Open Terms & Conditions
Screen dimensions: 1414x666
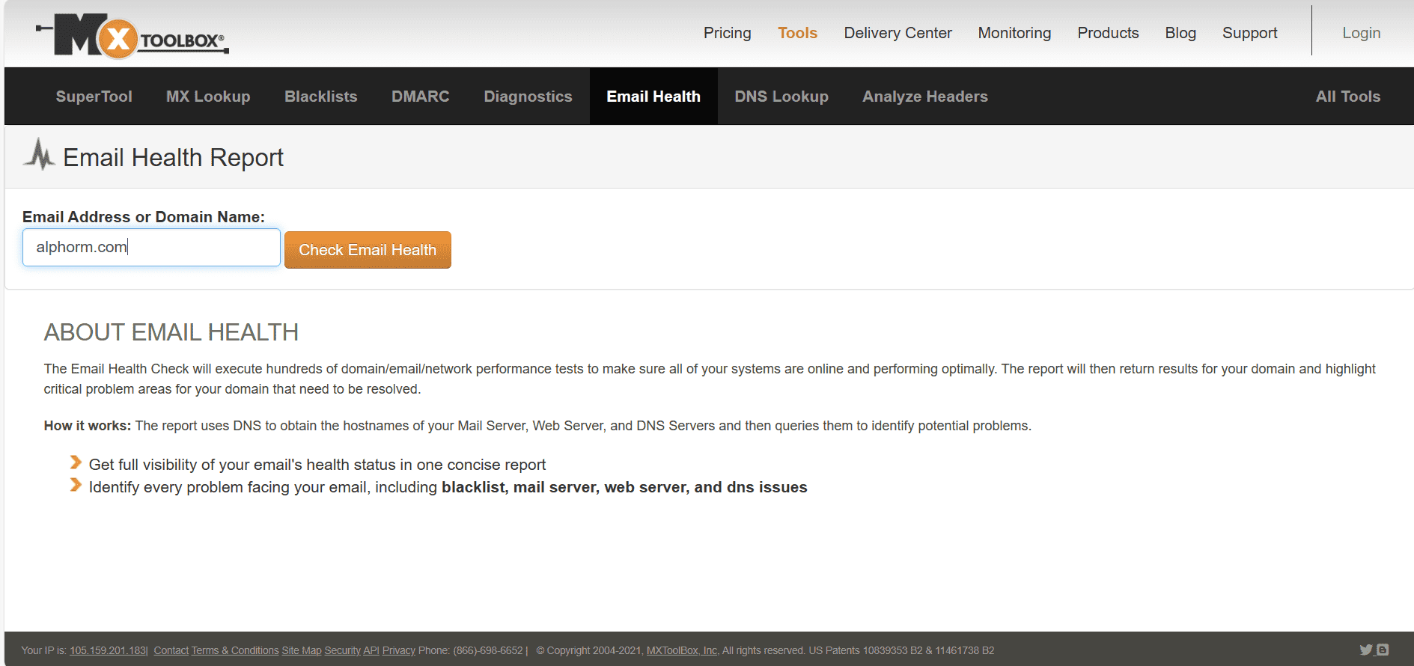click(235, 650)
